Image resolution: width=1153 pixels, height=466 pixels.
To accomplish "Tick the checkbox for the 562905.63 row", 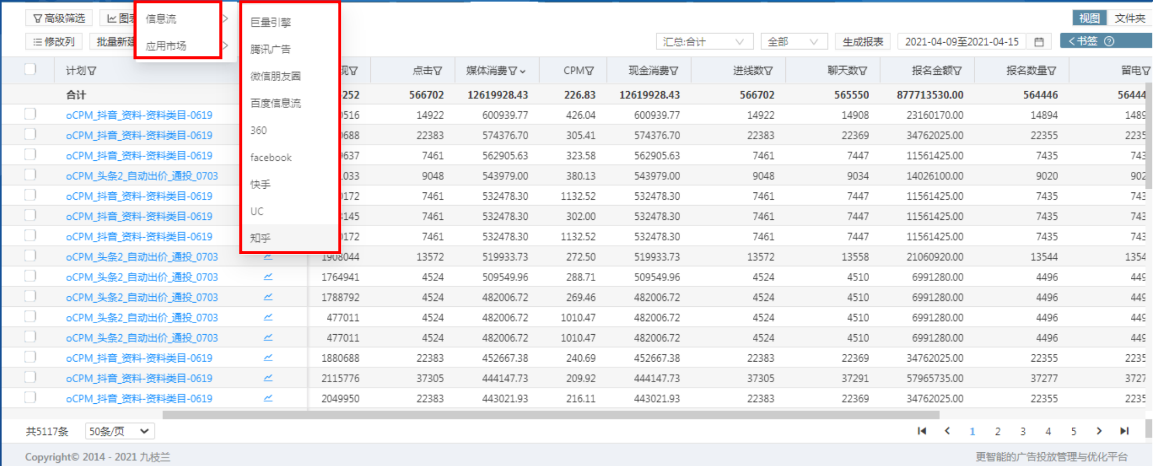I will click(x=30, y=154).
